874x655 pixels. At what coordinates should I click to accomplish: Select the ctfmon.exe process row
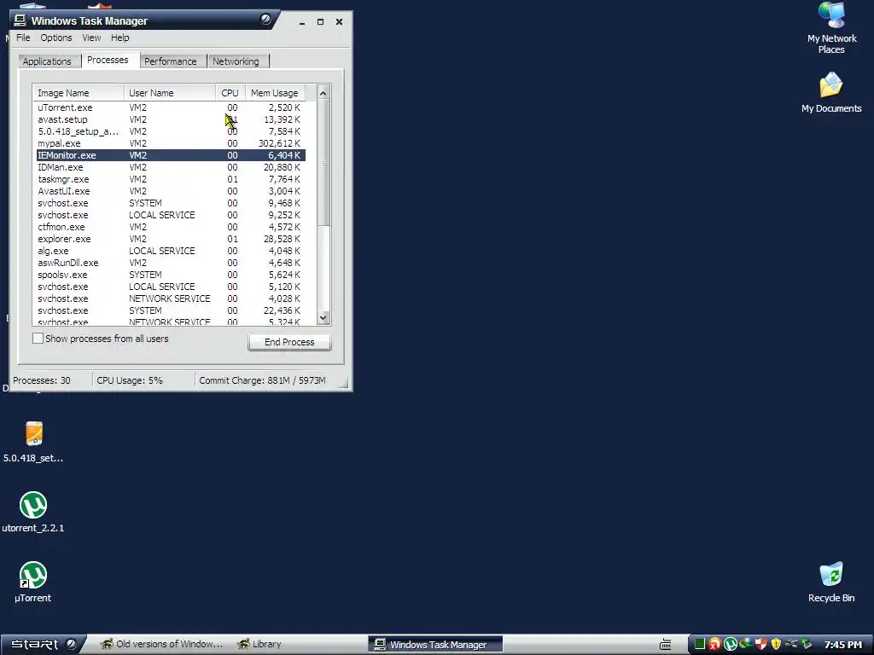[x=171, y=227]
